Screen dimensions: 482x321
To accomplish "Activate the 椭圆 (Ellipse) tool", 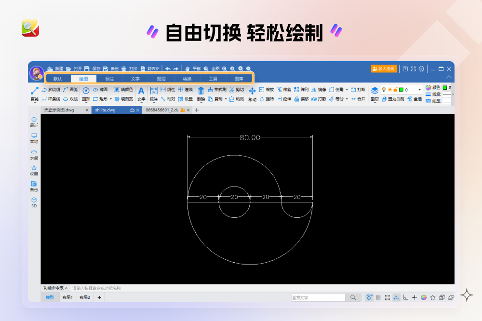I will (102, 89).
